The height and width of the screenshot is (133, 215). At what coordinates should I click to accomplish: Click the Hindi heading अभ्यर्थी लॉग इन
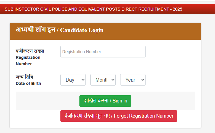(x=35, y=30)
